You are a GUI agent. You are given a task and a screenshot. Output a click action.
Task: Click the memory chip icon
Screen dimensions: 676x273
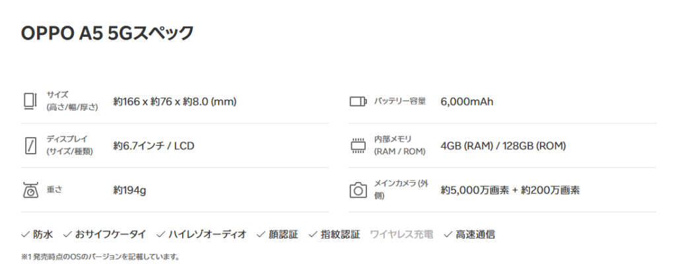357,146
